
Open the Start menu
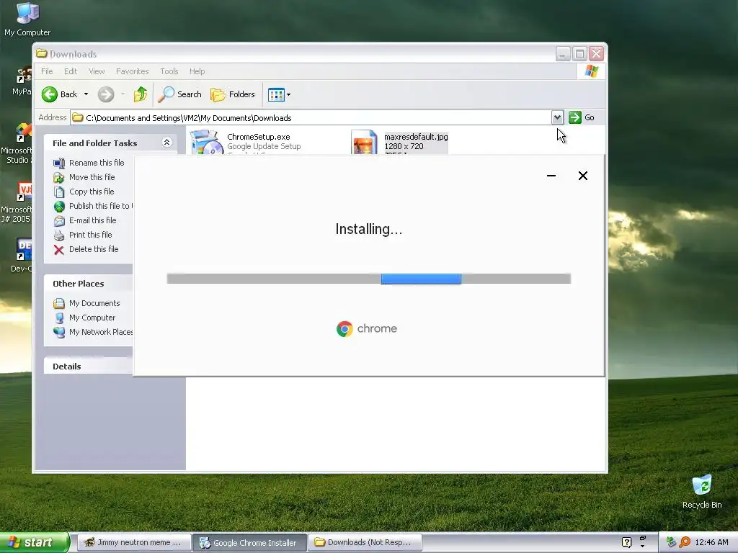[35, 542]
